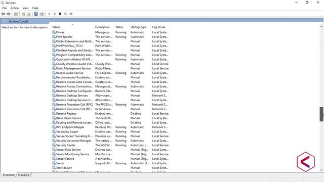Image resolution: width=324 pixels, height=182 pixels.
Task: Click the Restart Service icon
Action: (71, 14)
